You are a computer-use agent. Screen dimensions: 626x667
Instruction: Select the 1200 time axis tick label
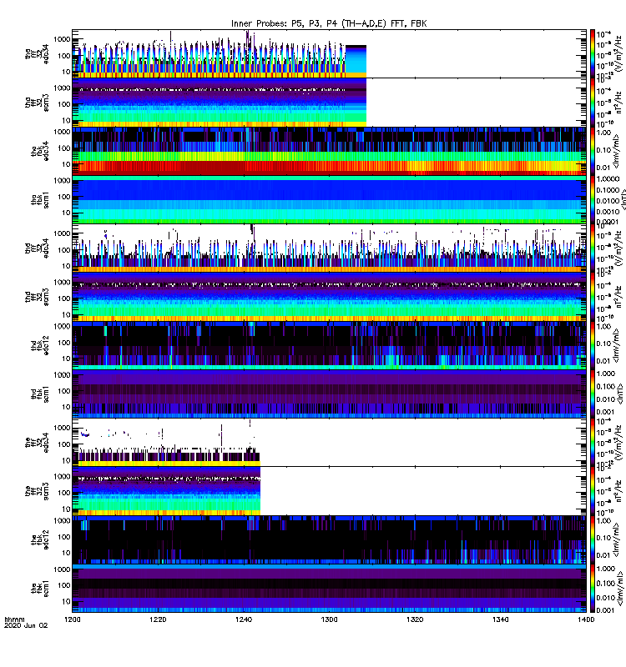73,619
